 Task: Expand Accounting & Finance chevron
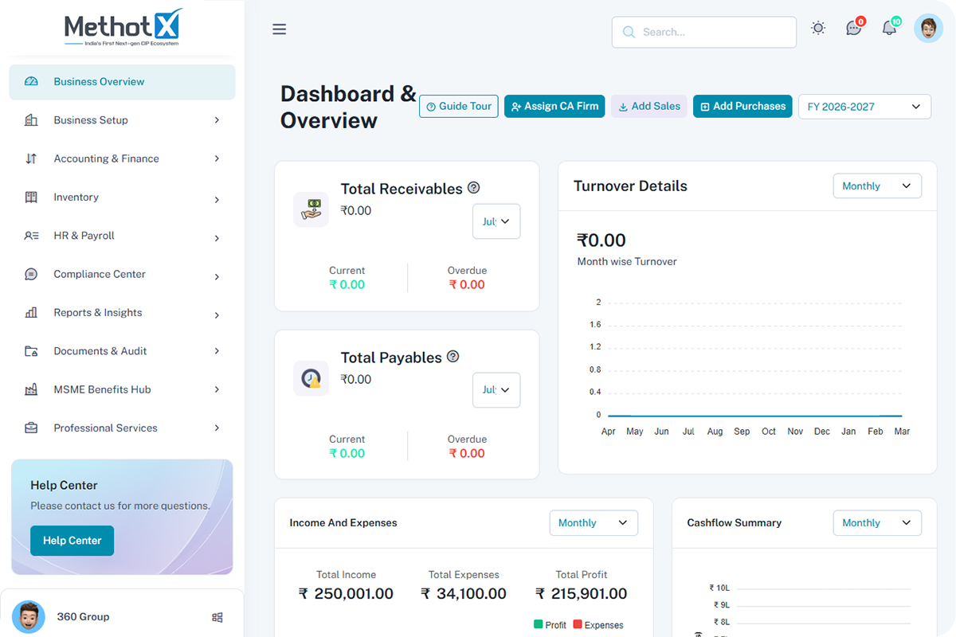click(x=217, y=158)
